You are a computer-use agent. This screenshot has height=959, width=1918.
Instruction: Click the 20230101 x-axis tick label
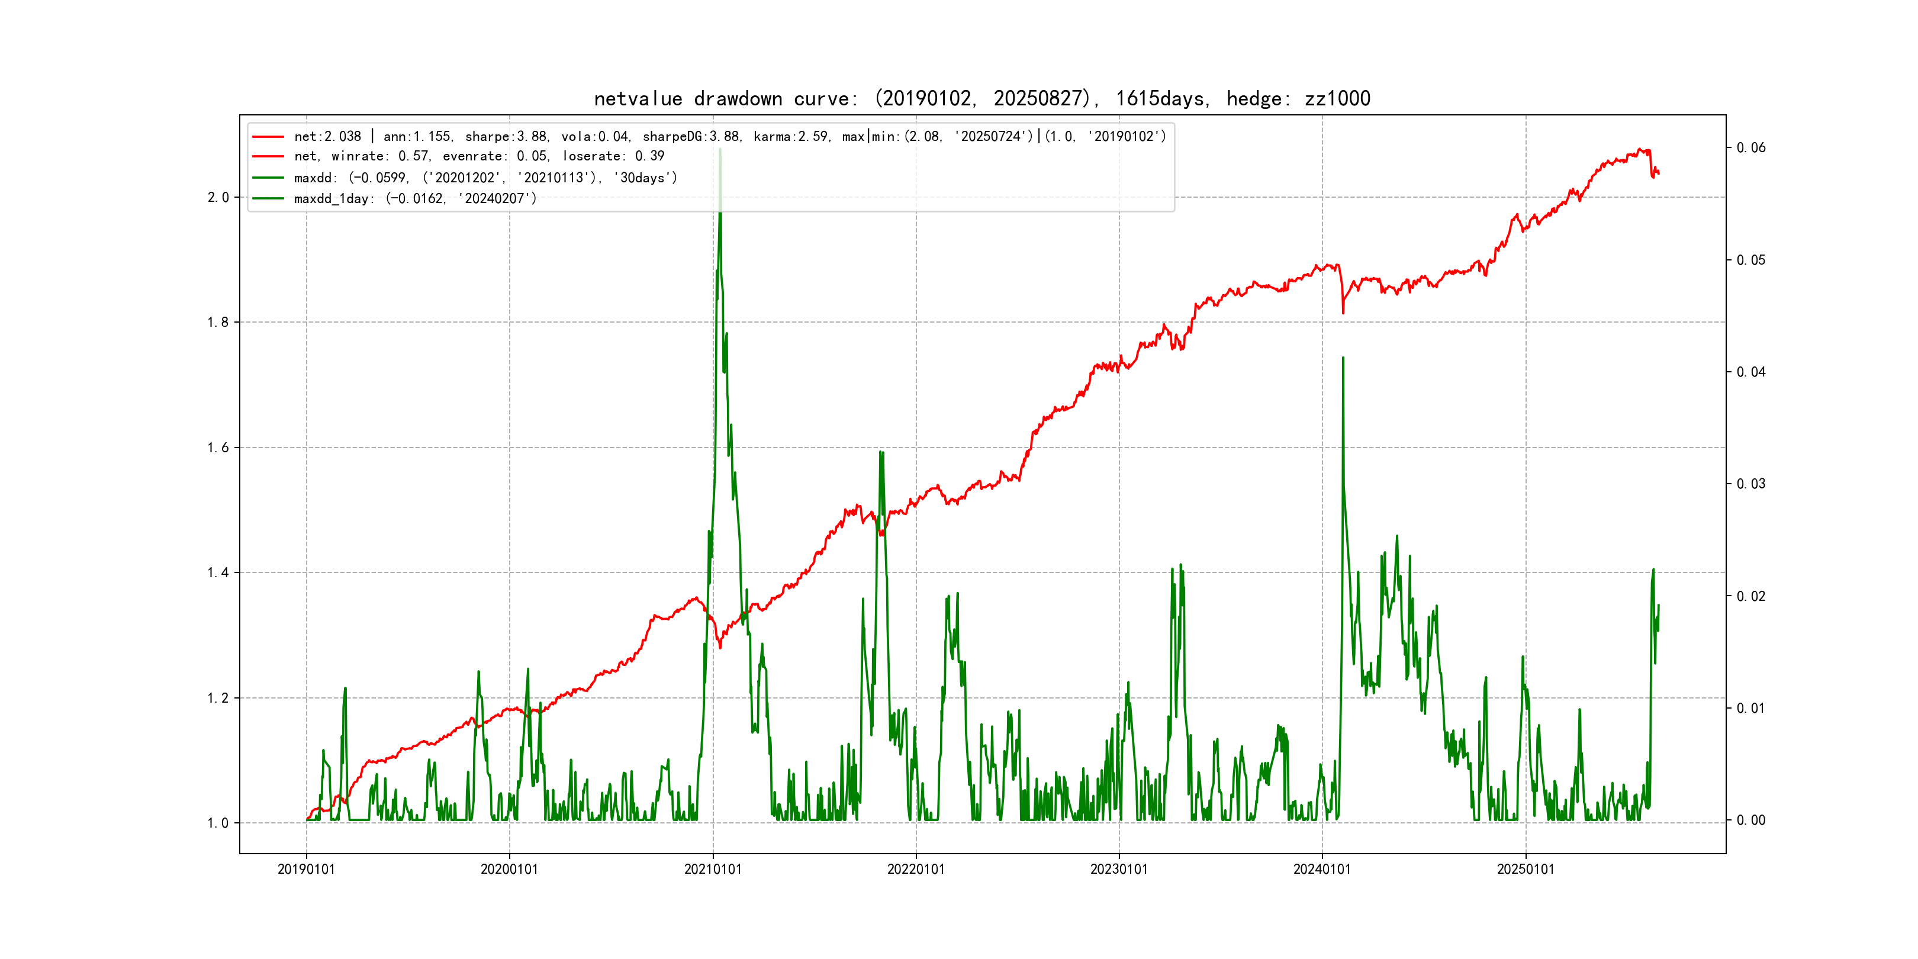[1119, 870]
